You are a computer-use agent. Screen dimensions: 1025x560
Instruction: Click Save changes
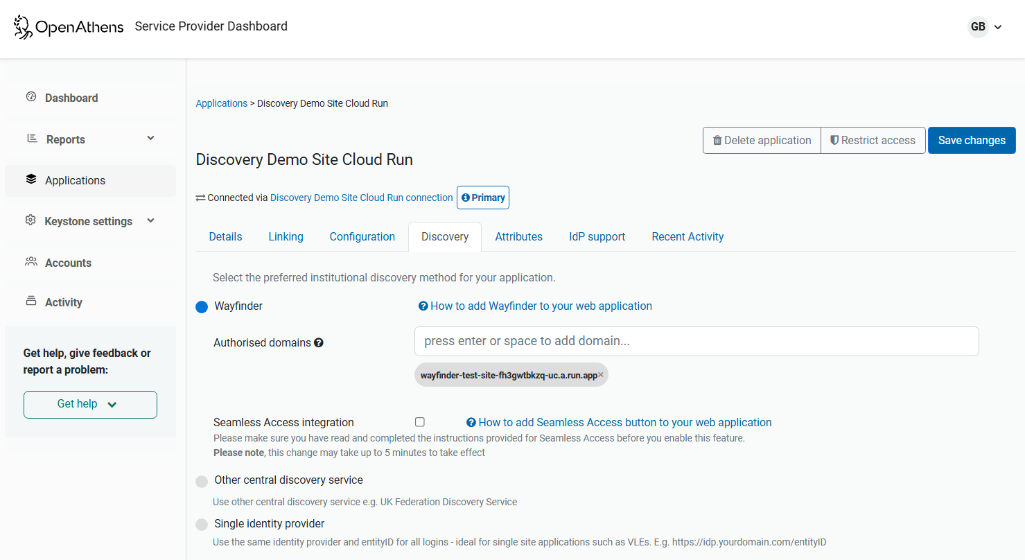971,140
